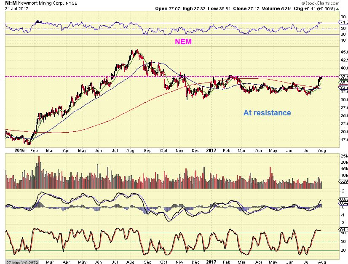Click the volume axis label 10M
Viewport: 348px width, 264px height.
coord(344,175)
